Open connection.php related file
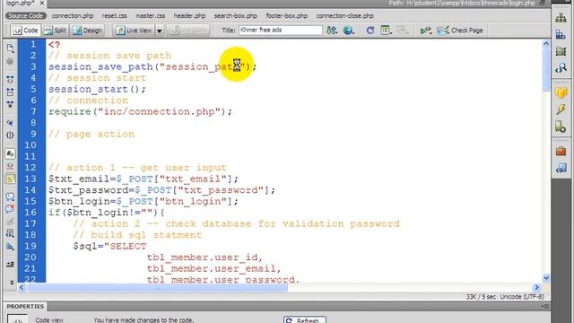The image size is (574, 323). [73, 16]
